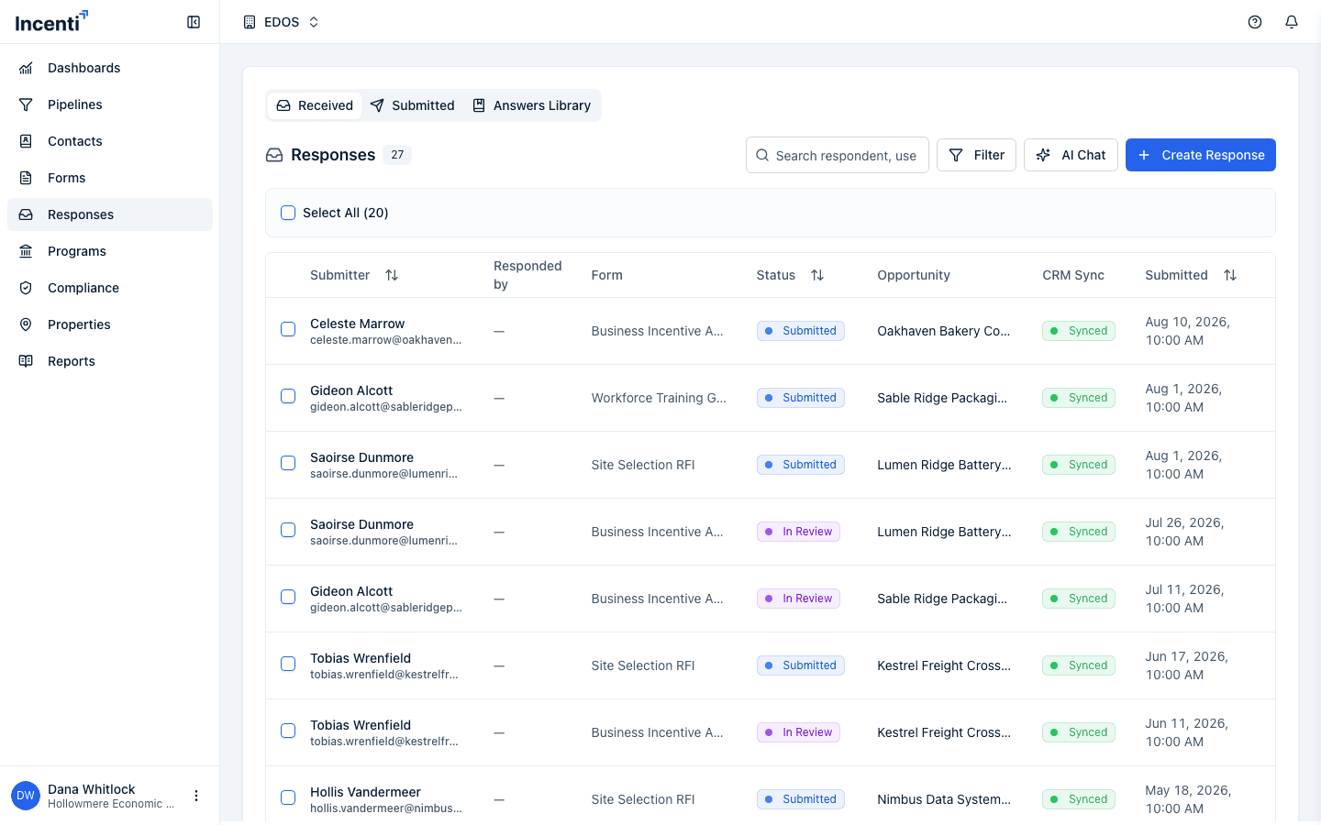Click Synced badge in Celeste Marrow row
This screenshot has height=825, width=1321.
(1079, 331)
